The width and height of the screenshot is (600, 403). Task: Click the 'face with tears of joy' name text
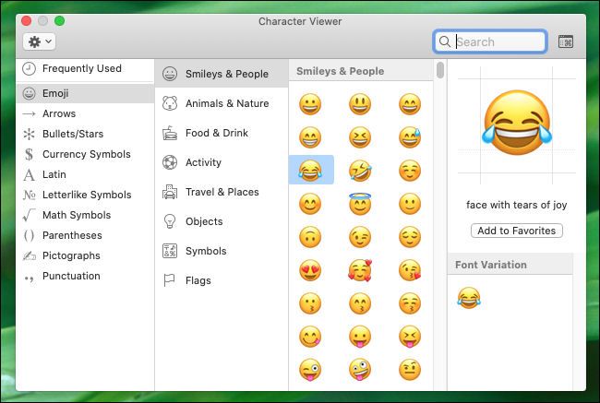517,205
